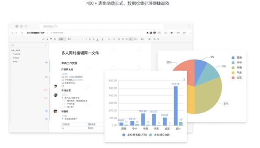Open the paragraph style dropdown in the toolbar

point(62,39)
